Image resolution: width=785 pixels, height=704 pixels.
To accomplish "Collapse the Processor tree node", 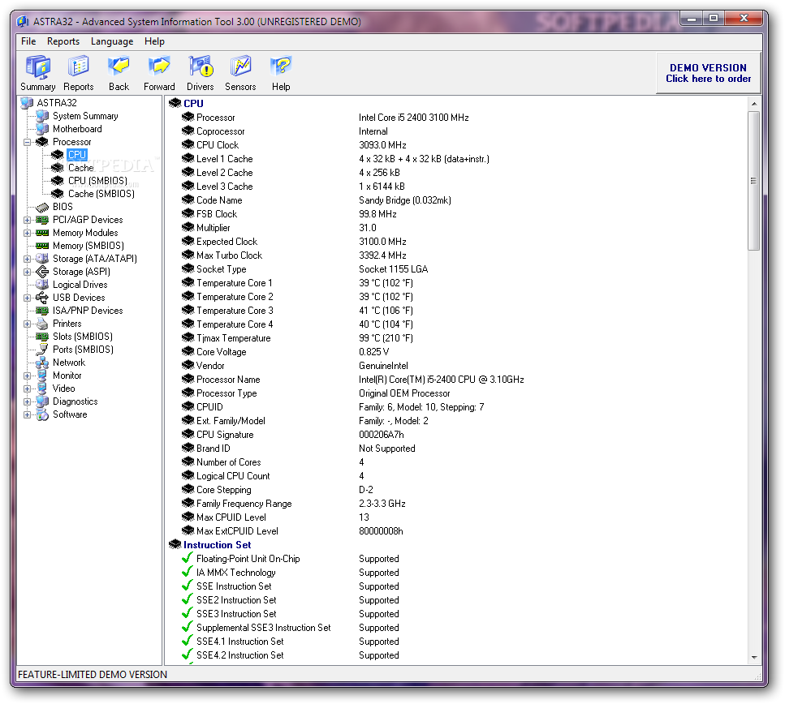I will (27, 142).
